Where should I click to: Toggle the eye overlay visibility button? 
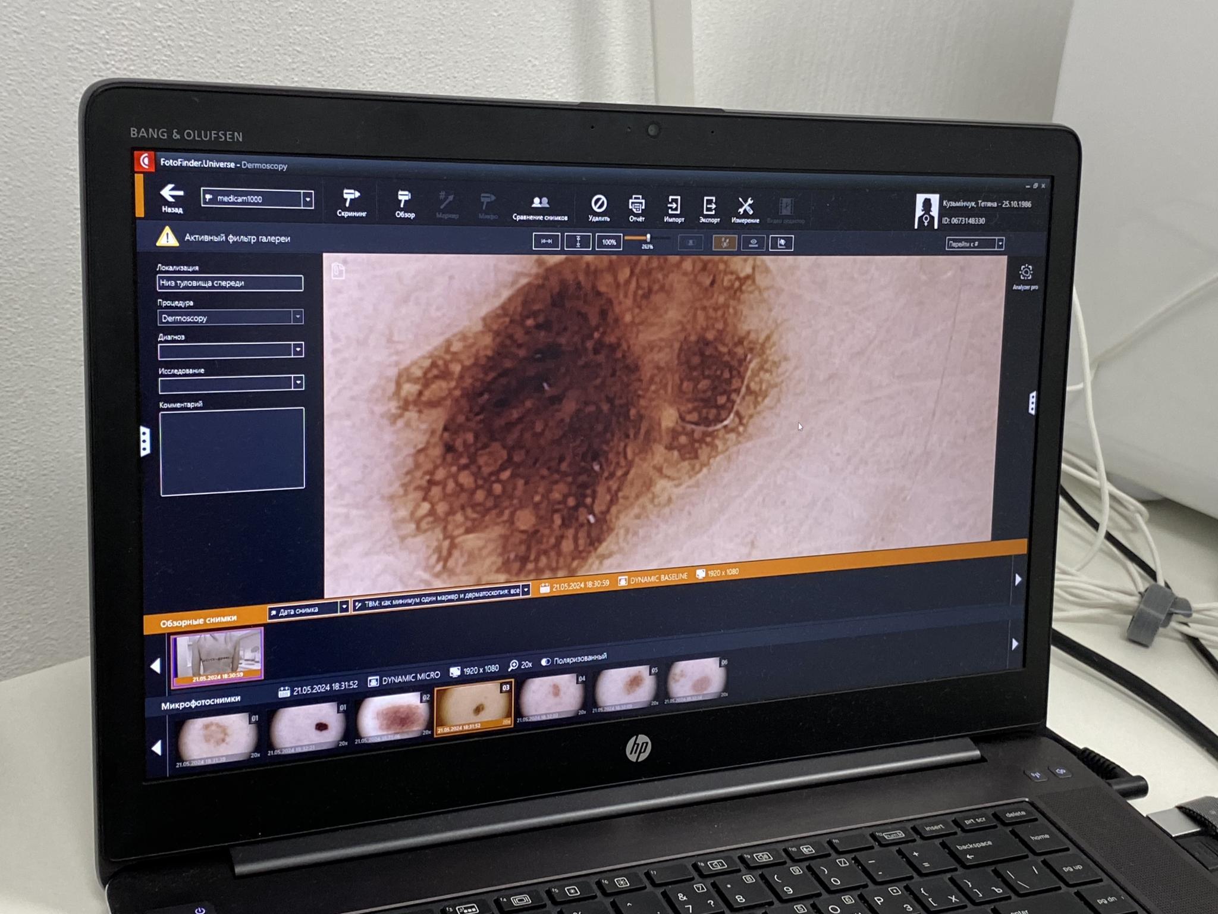click(753, 243)
